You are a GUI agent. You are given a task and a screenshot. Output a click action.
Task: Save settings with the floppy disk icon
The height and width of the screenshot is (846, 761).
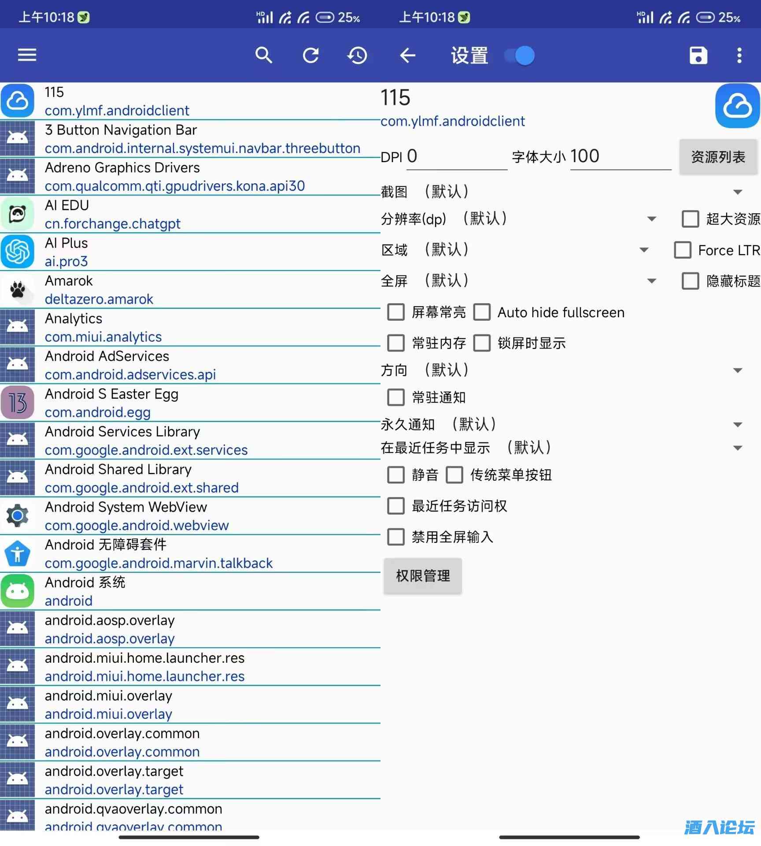point(698,55)
